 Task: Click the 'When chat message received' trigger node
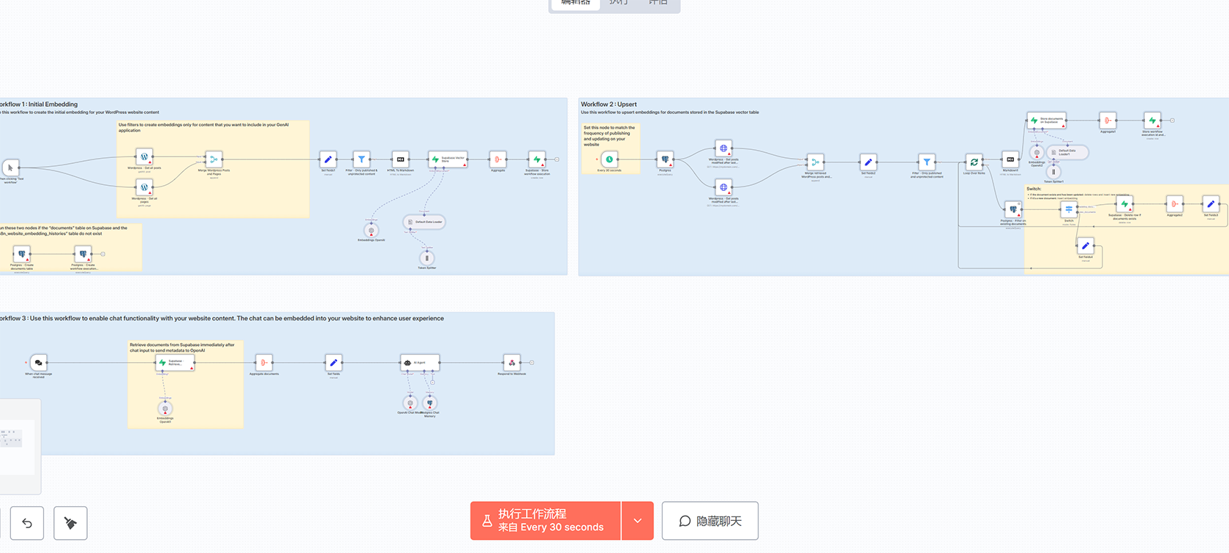point(39,363)
